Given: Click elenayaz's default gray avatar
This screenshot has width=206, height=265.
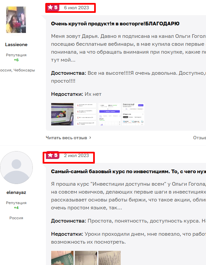Looking at the screenshot, I should pyautogui.click(x=16, y=167).
